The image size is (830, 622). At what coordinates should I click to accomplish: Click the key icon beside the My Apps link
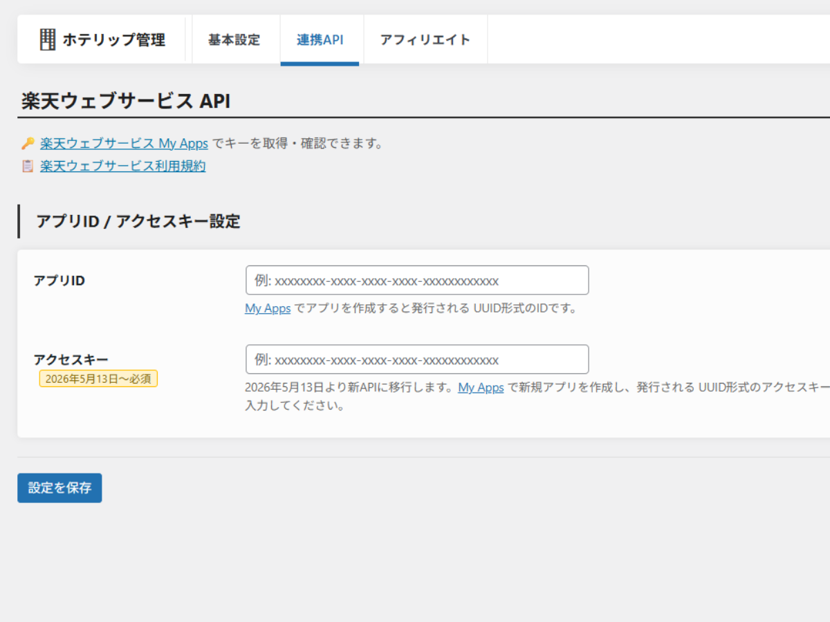[26, 143]
